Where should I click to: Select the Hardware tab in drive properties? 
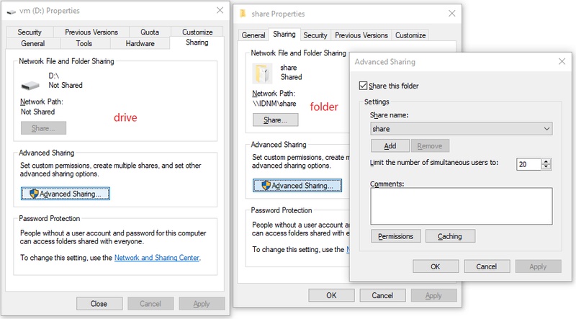click(140, 44)
